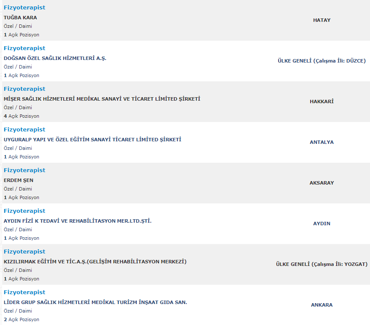
Task: Select the ANTALYA location text
Action: coord(322,142)
